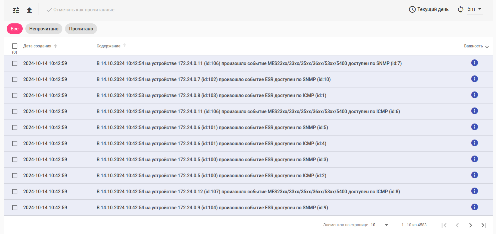Click info icon for 172.24.0.9 SNMP event
496x234 pixels.
pos(474,207)
